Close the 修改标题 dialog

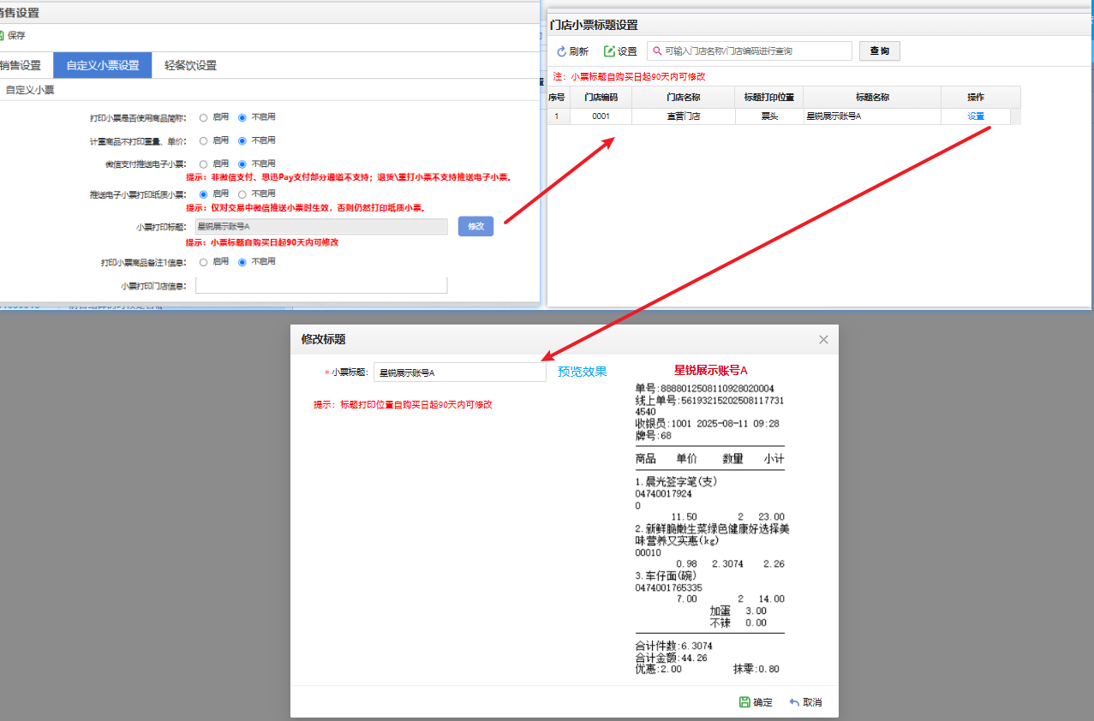[x=823, y=340]
